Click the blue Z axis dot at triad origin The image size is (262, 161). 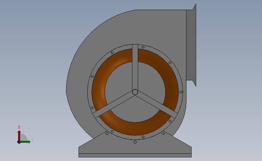click(19, 142)
